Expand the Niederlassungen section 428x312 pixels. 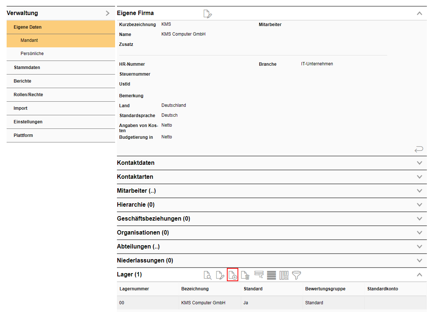tap(419, 261)
